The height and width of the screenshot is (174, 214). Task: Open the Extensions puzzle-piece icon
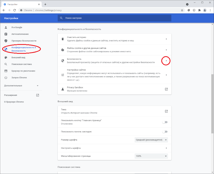(199, 10)
